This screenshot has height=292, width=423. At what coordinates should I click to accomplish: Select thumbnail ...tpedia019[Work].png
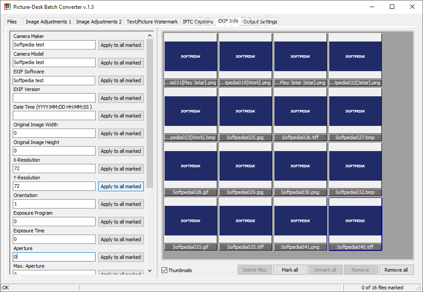246,60
